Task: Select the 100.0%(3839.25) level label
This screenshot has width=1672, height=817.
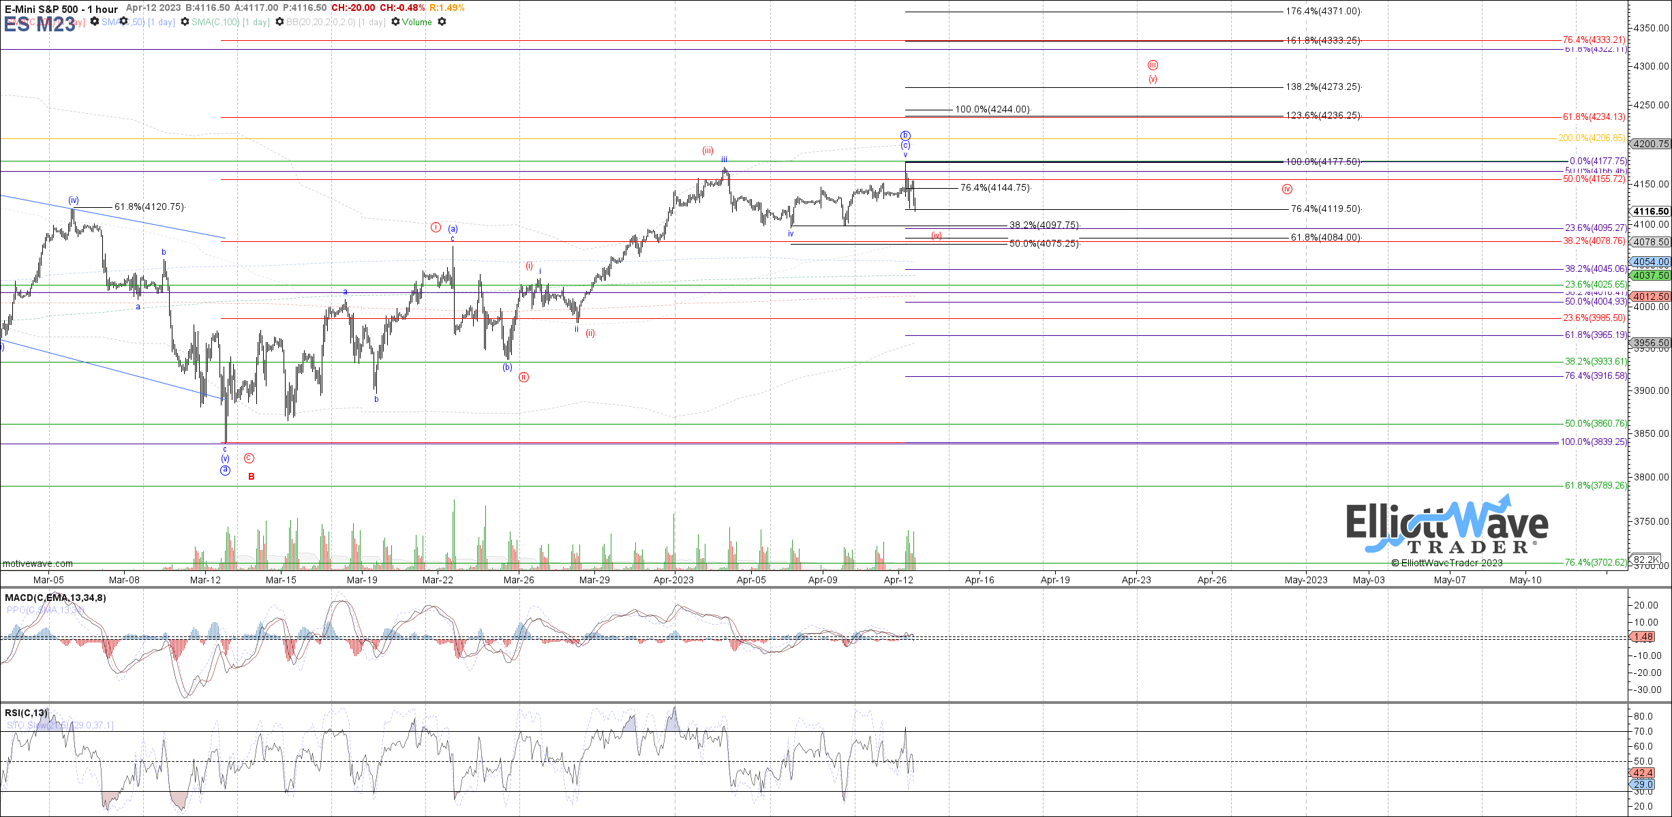Action: point(1593,442)
